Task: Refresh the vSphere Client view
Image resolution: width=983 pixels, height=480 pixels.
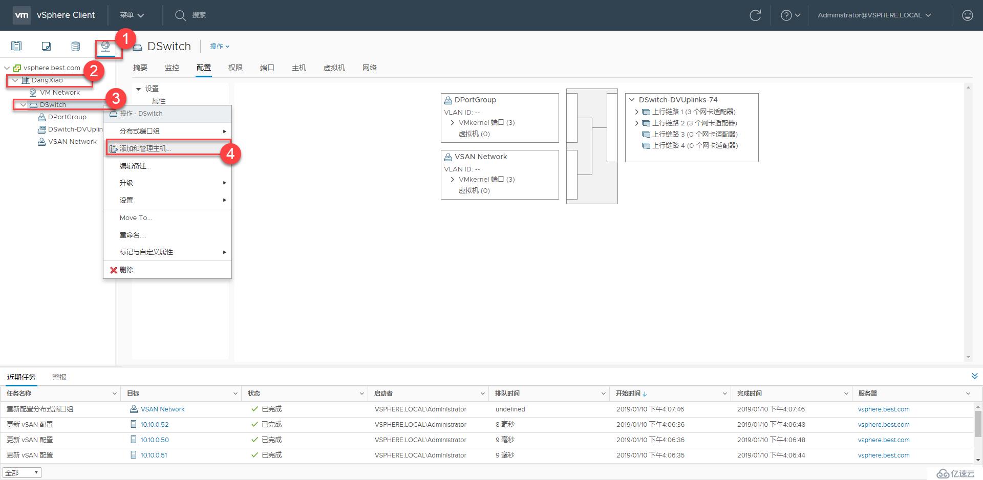Action: [x=755, y=15]
